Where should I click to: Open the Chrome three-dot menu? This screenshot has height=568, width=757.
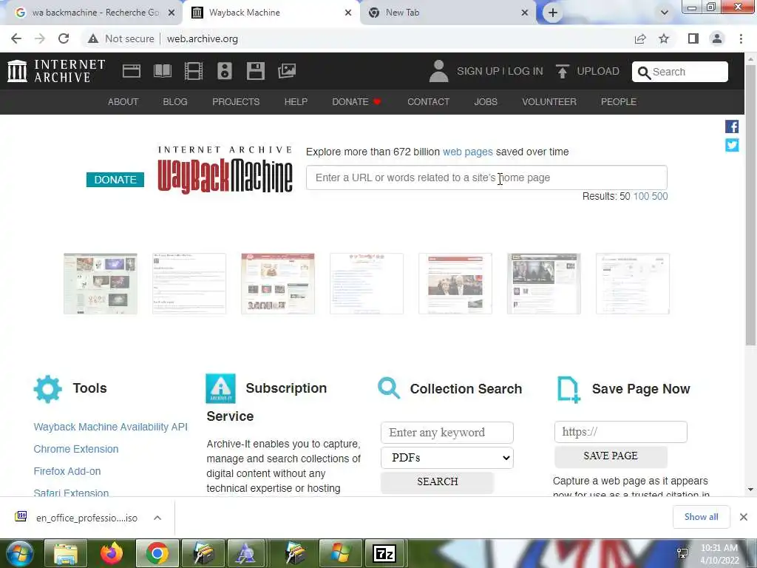click(x=741, y=38)
